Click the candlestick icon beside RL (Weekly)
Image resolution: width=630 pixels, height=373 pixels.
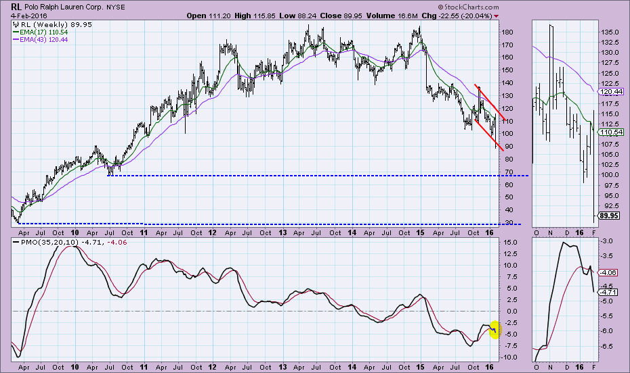[x=15, y=24]
